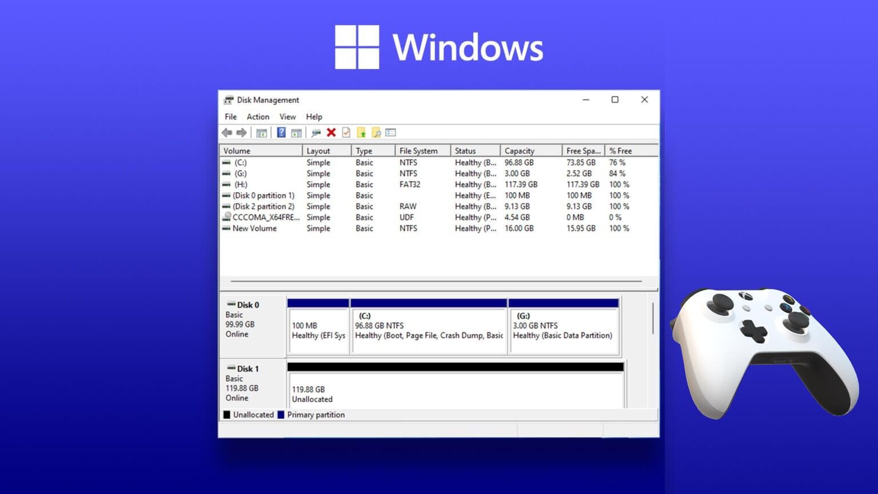Click the 16.00 GB capacity cell
Image resolution: width=878 pixels, height=494 pixels.
click(519, 228)
